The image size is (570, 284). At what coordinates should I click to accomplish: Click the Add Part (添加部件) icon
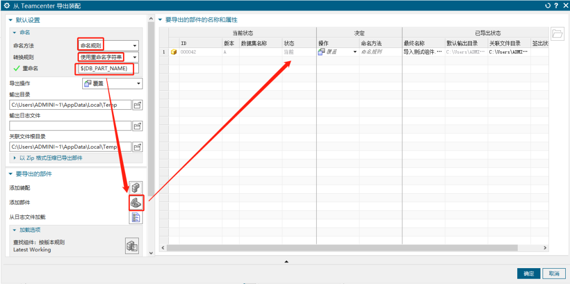click(137, 203)
